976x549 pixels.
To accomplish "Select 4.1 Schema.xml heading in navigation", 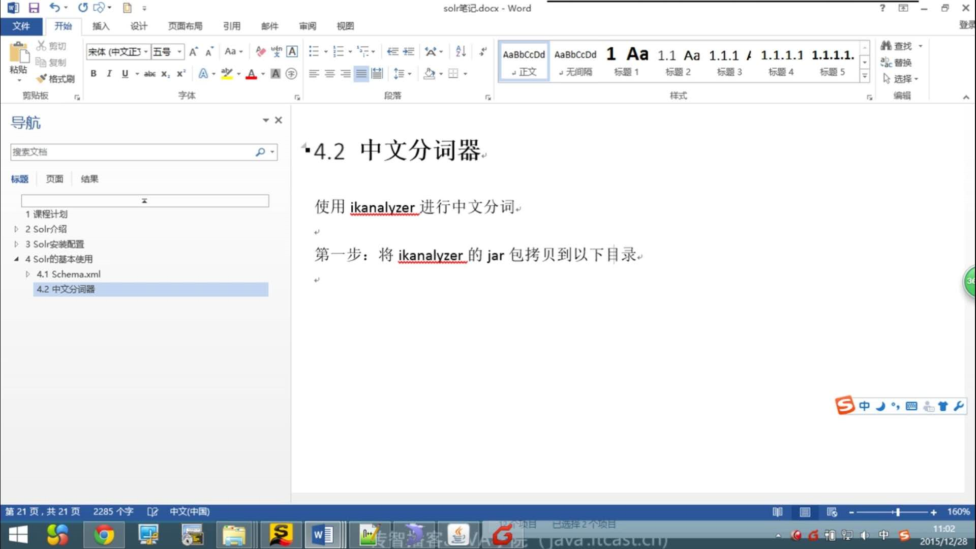I will [69, 274].
